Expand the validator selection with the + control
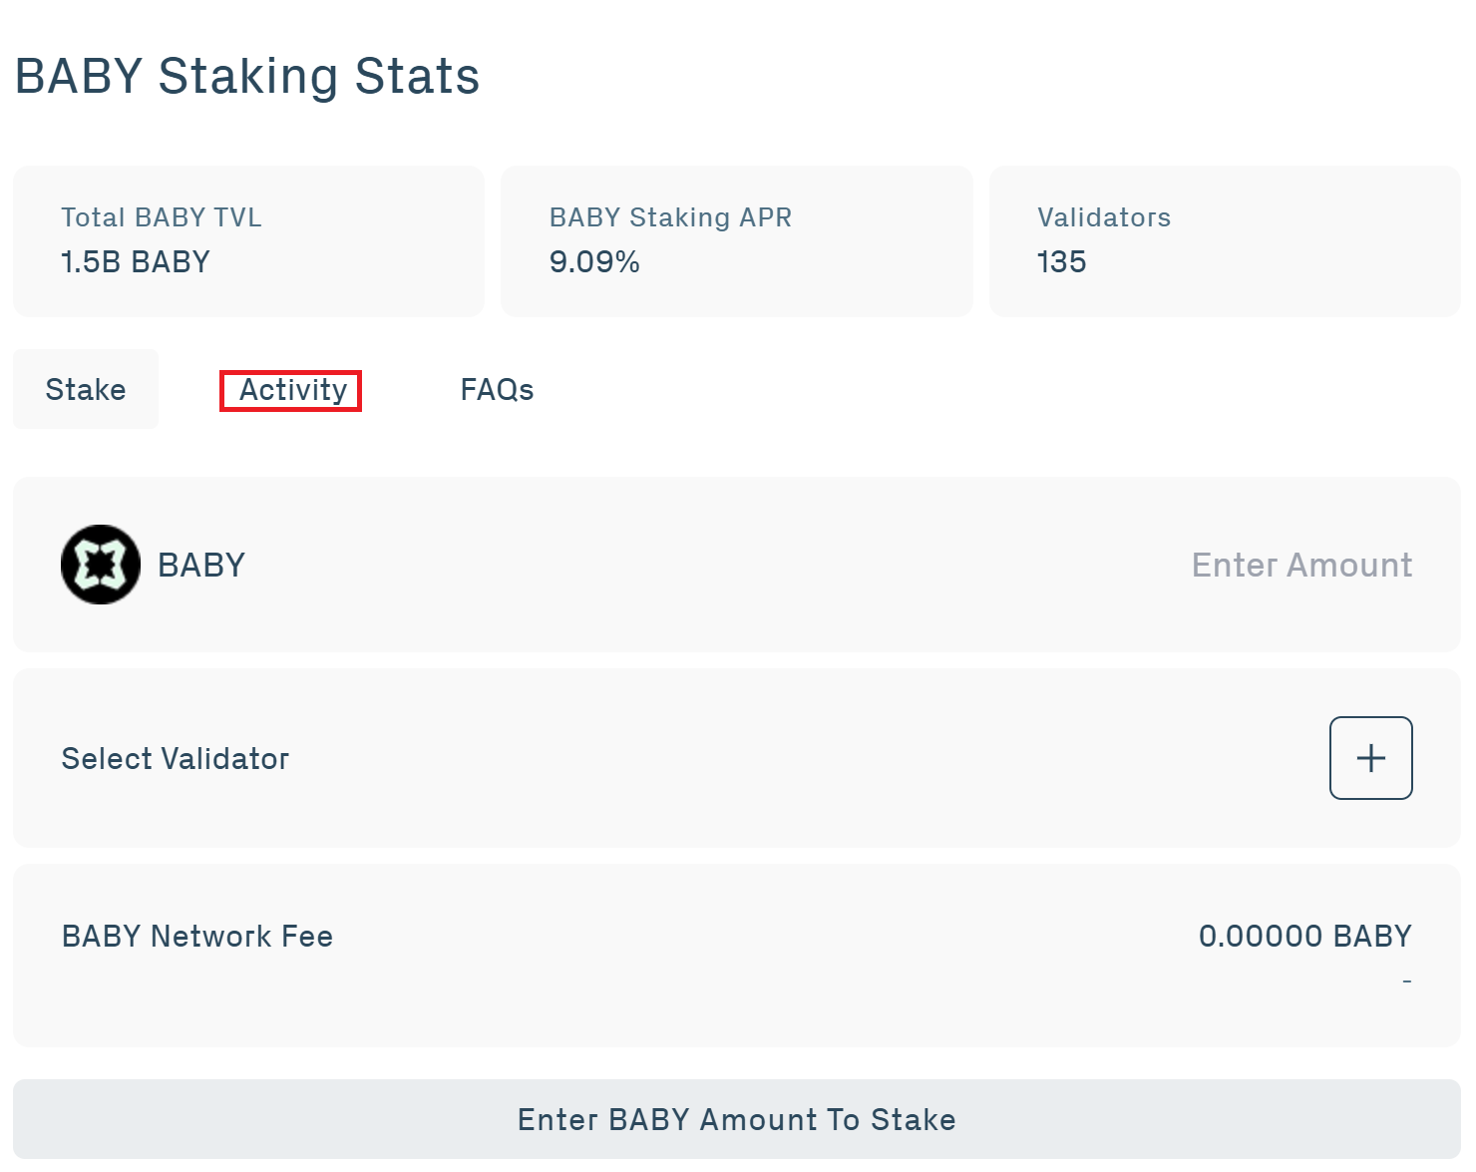The width and height of the screenshot is (1476, 1172). (1370, 757)
